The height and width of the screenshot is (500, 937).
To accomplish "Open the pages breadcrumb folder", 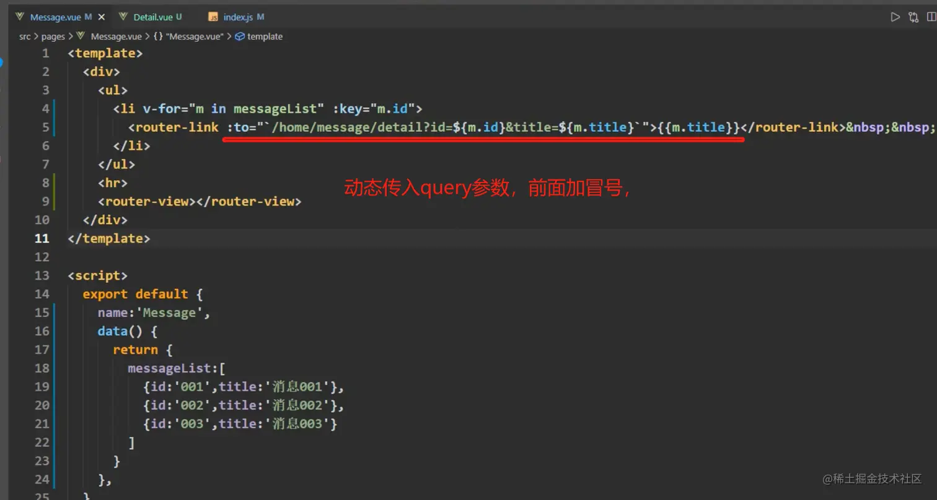I will pos(53,37).
